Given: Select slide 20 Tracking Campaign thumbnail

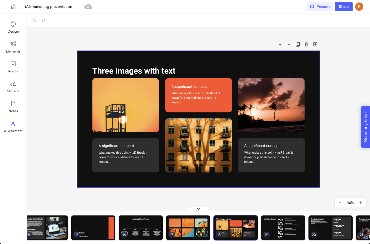Looking at the screenshot, I should (x=331, y=228).
